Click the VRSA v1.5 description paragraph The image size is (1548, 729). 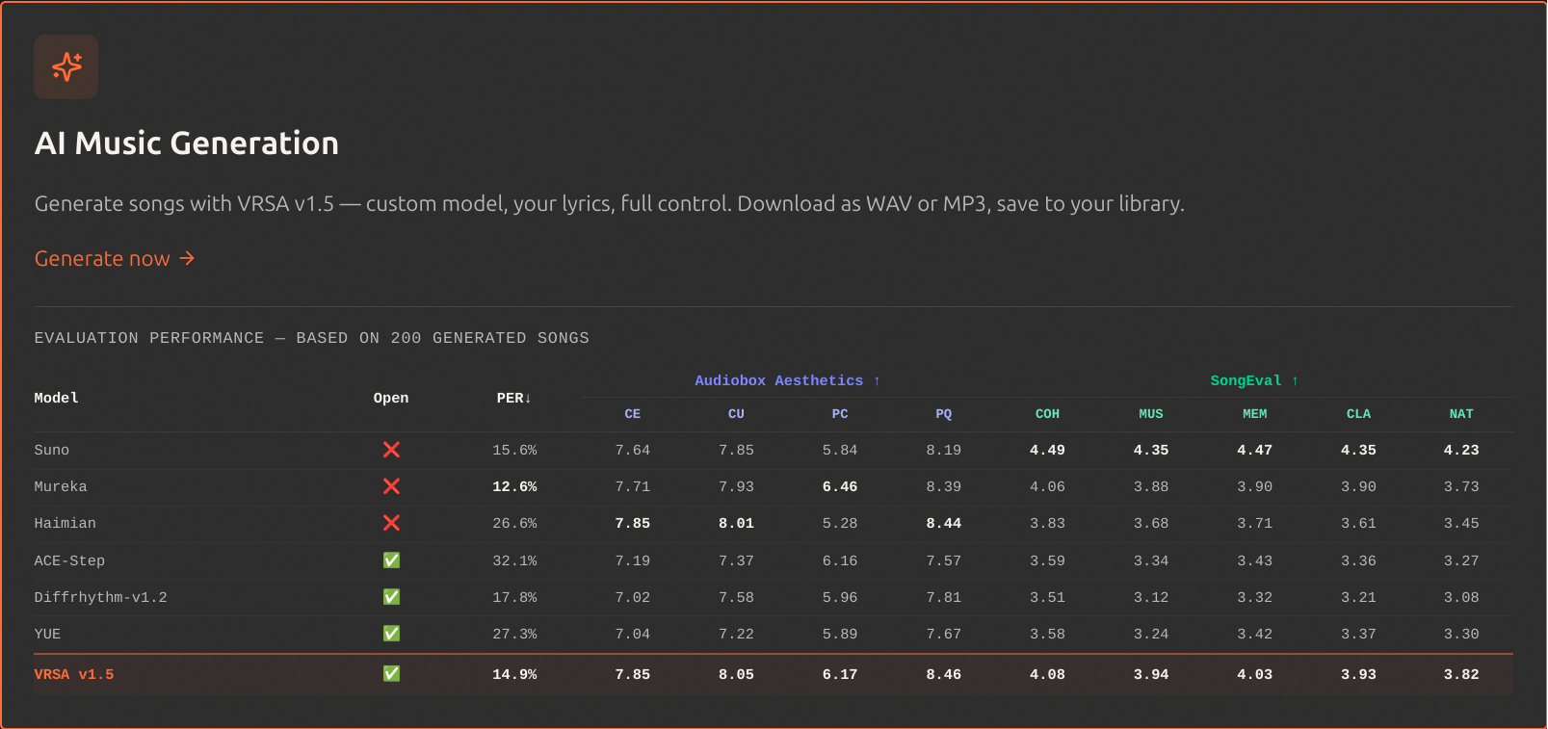click(x=609, y=204)
